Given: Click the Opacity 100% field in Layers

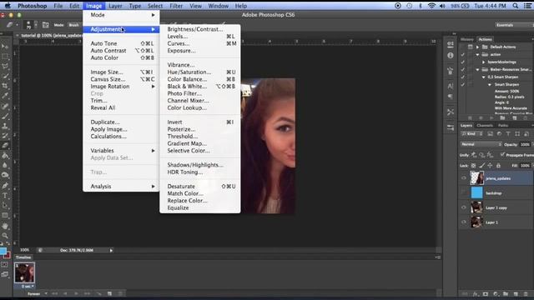Looking at the screenshot, I should pyautogui.click(x=525, y=144).
